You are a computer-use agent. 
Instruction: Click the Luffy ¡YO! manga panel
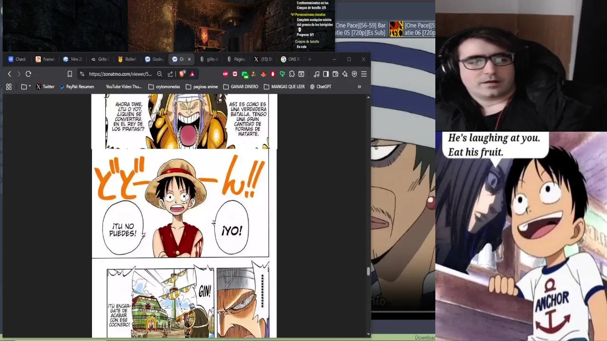[x=181, y=204]
